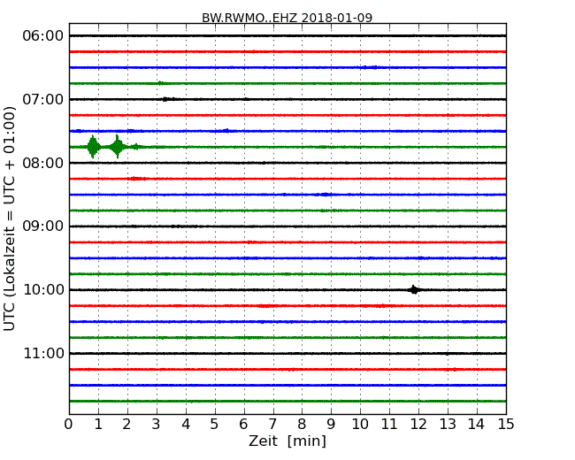Select x-axis tick label 12
This screenshot has width=575, height=460.
coord(418,425)
